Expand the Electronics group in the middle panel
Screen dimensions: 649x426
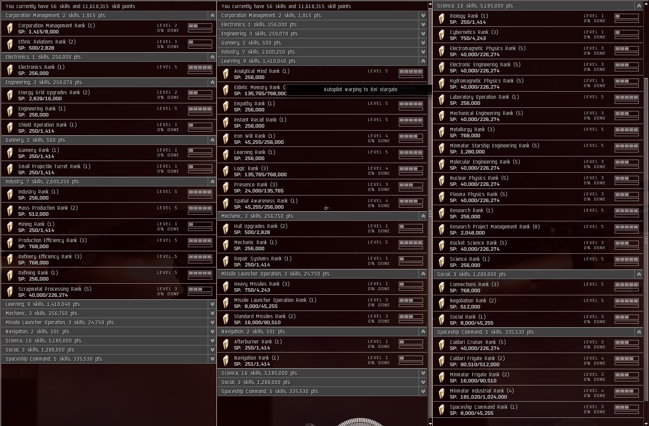[423, 25]
